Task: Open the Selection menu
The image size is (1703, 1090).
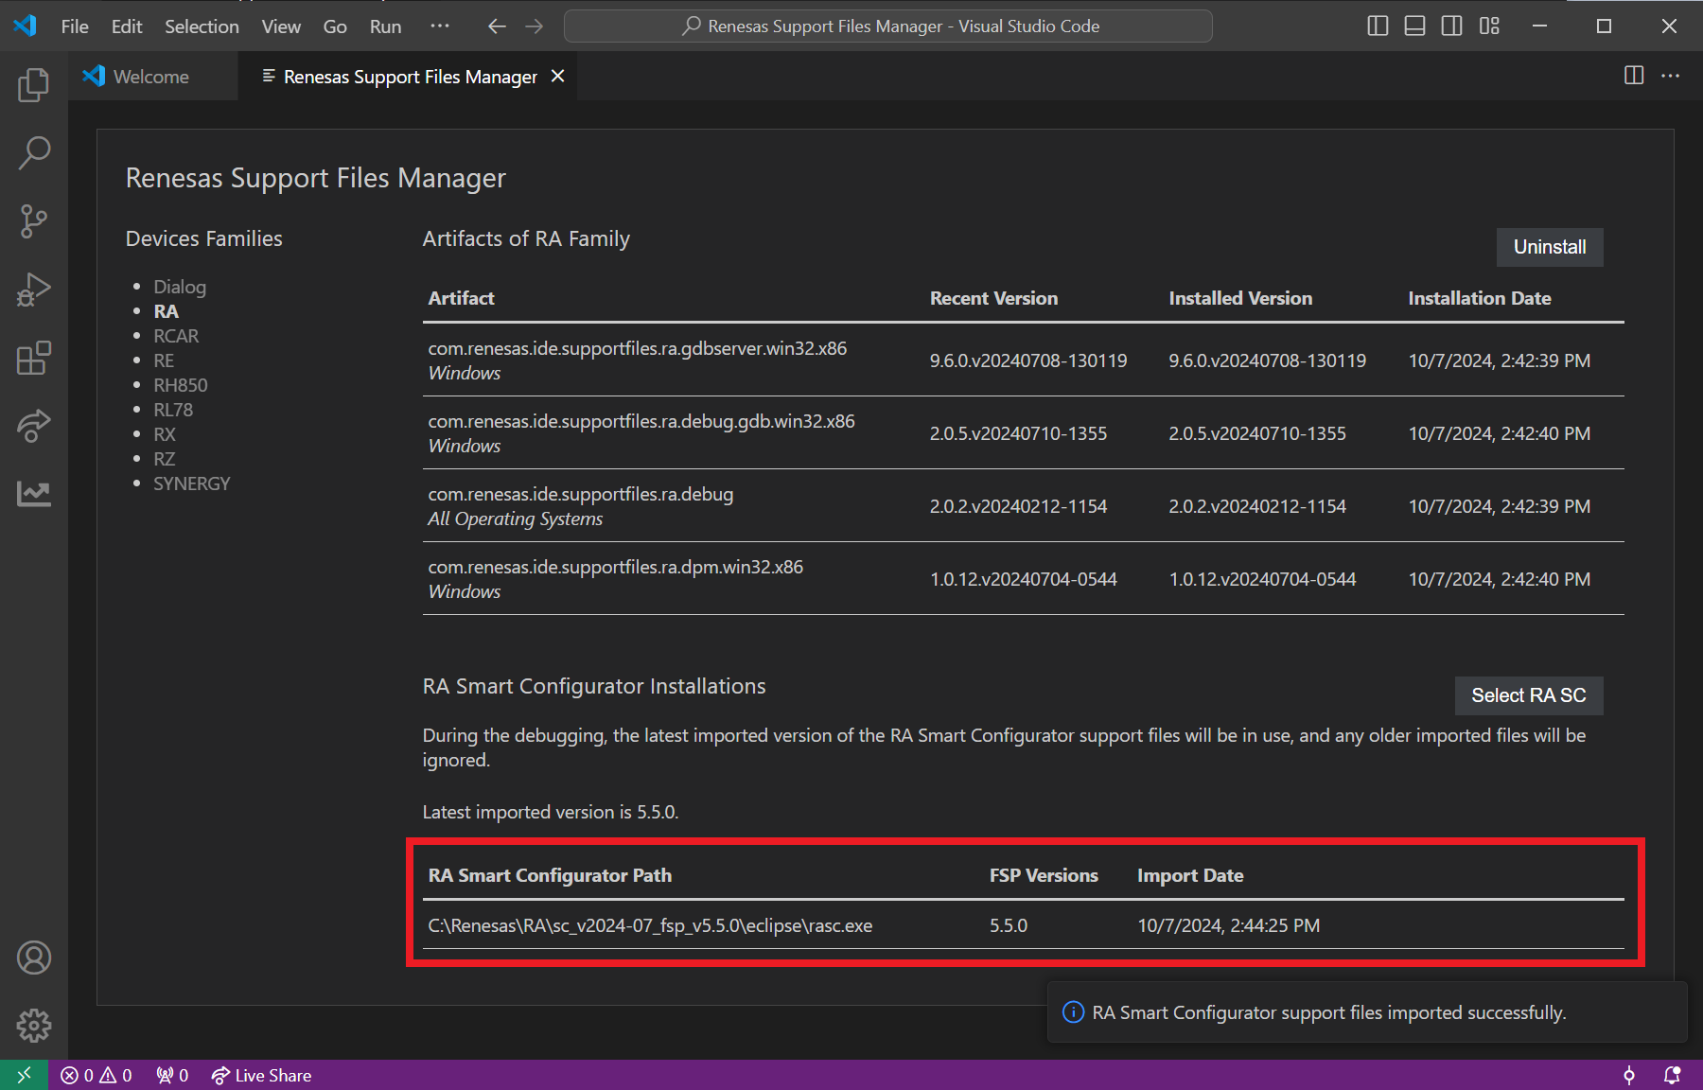Action: pyautogui.click(x=202, y=26)
